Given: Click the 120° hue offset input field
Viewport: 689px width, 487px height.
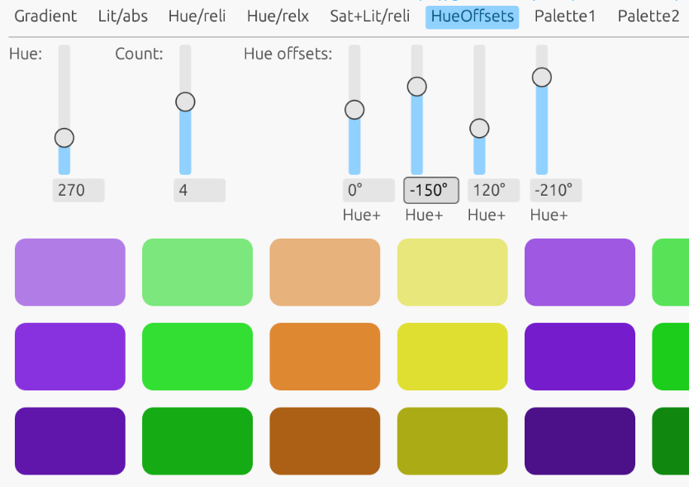Looking at the screenshot, I should [x=493, y=191].
